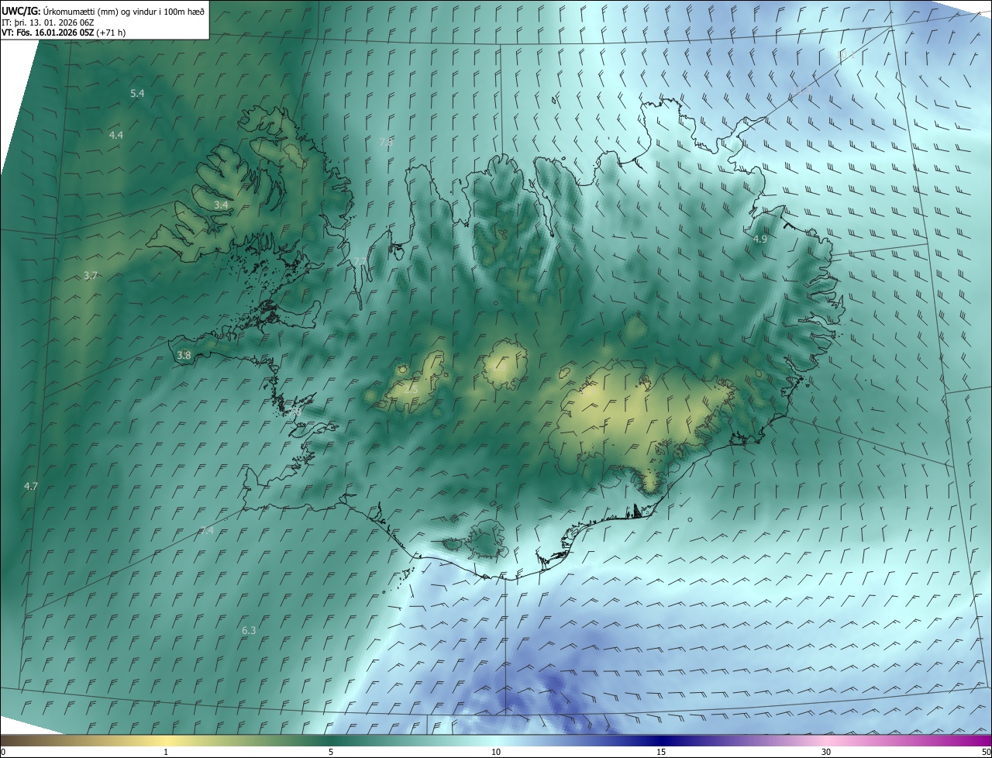Click the 5 tick on the color scale

click(331, 752)
